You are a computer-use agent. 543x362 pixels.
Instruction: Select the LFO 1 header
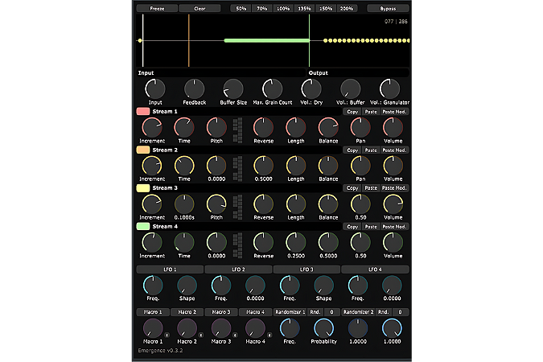[x=170, y=269]
